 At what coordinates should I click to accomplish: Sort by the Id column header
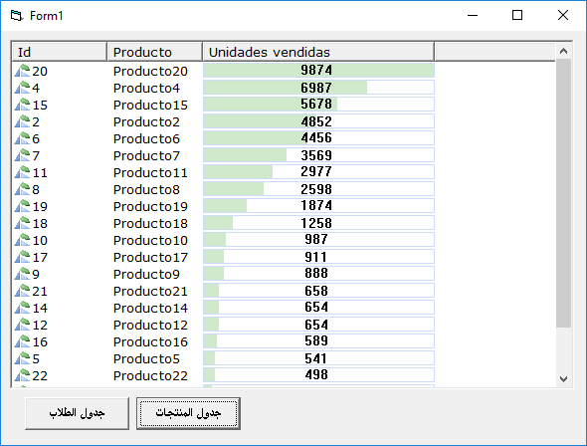(x=60, y=52)
